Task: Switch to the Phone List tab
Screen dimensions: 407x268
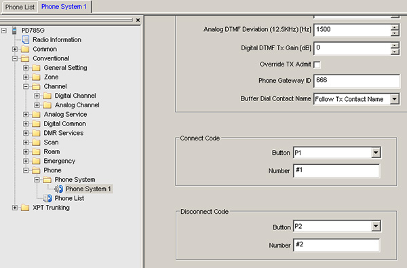Action: click(x=20, y=7)
